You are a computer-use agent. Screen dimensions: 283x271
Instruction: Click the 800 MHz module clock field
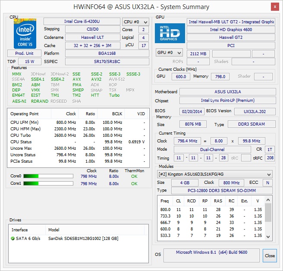pyautogui.click(x=231, y=183)
